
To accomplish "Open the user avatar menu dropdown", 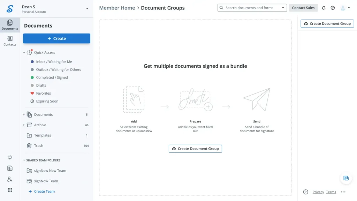I will [345, 8].
